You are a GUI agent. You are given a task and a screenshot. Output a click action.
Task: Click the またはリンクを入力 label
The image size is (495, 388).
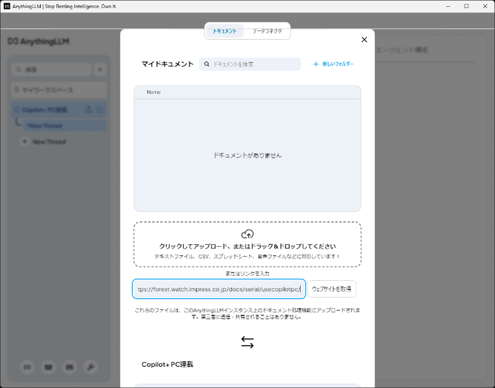click(x=247, y=273)
